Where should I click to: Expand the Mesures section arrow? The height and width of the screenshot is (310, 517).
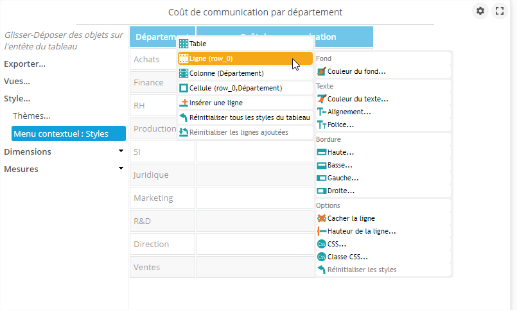121,169
